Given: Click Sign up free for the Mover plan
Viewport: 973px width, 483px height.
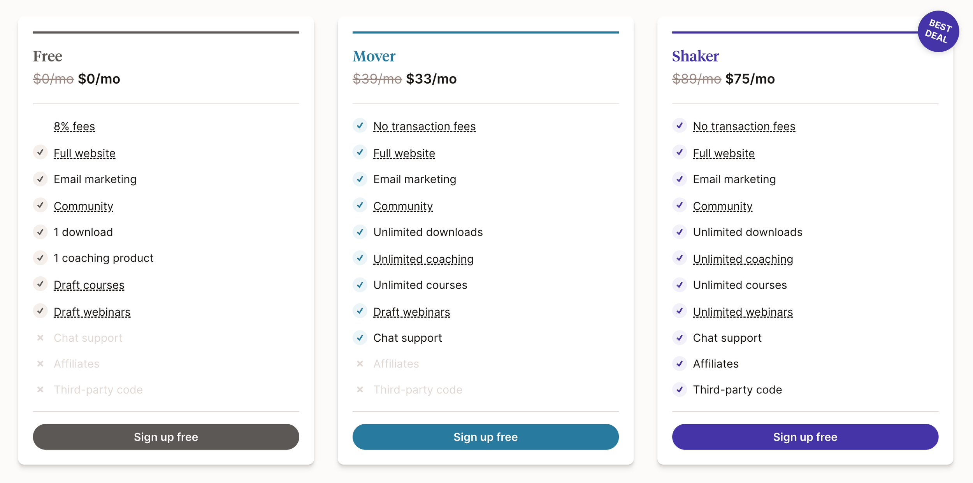Looking at the screenshot, I should click(x=485, y=437).
